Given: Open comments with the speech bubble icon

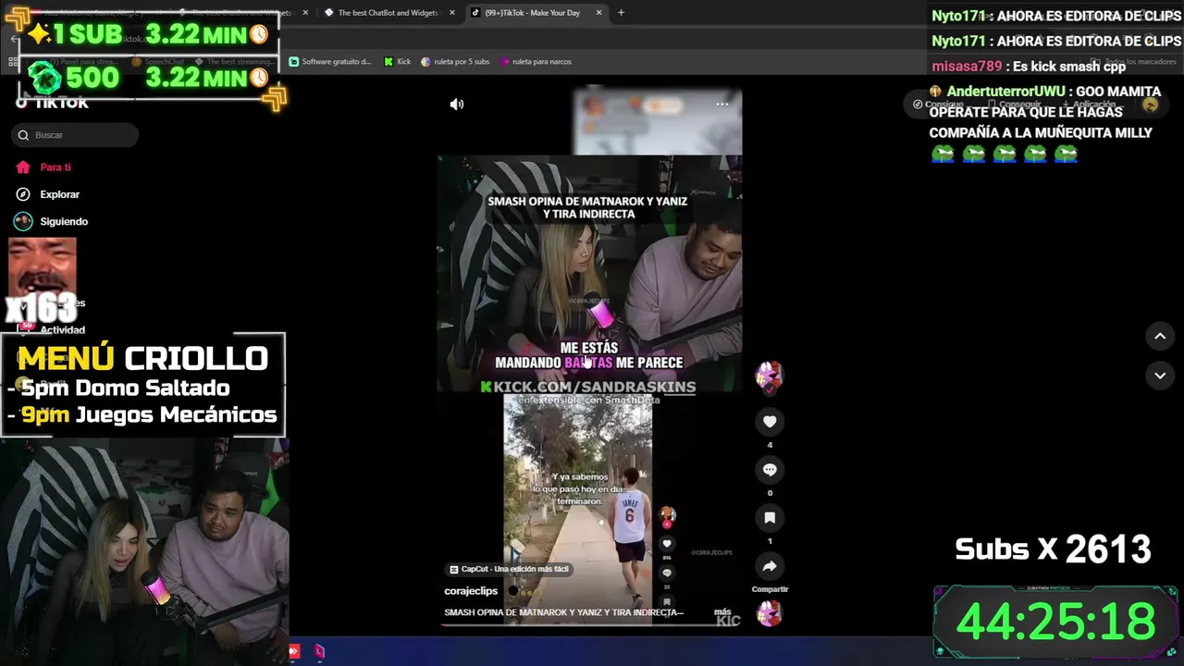Looking at the screenshot, I should [x=770, y=470].
